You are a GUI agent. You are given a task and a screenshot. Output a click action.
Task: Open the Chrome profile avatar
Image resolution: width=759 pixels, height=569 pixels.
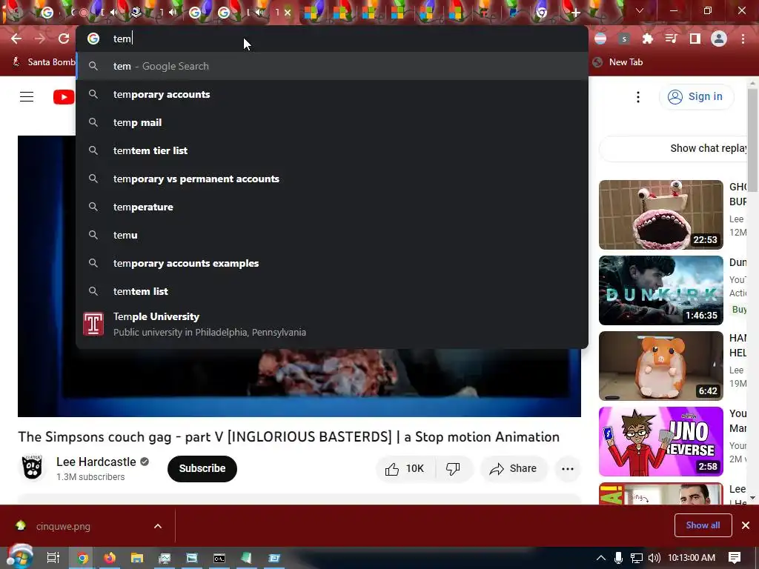pos(719,39)
